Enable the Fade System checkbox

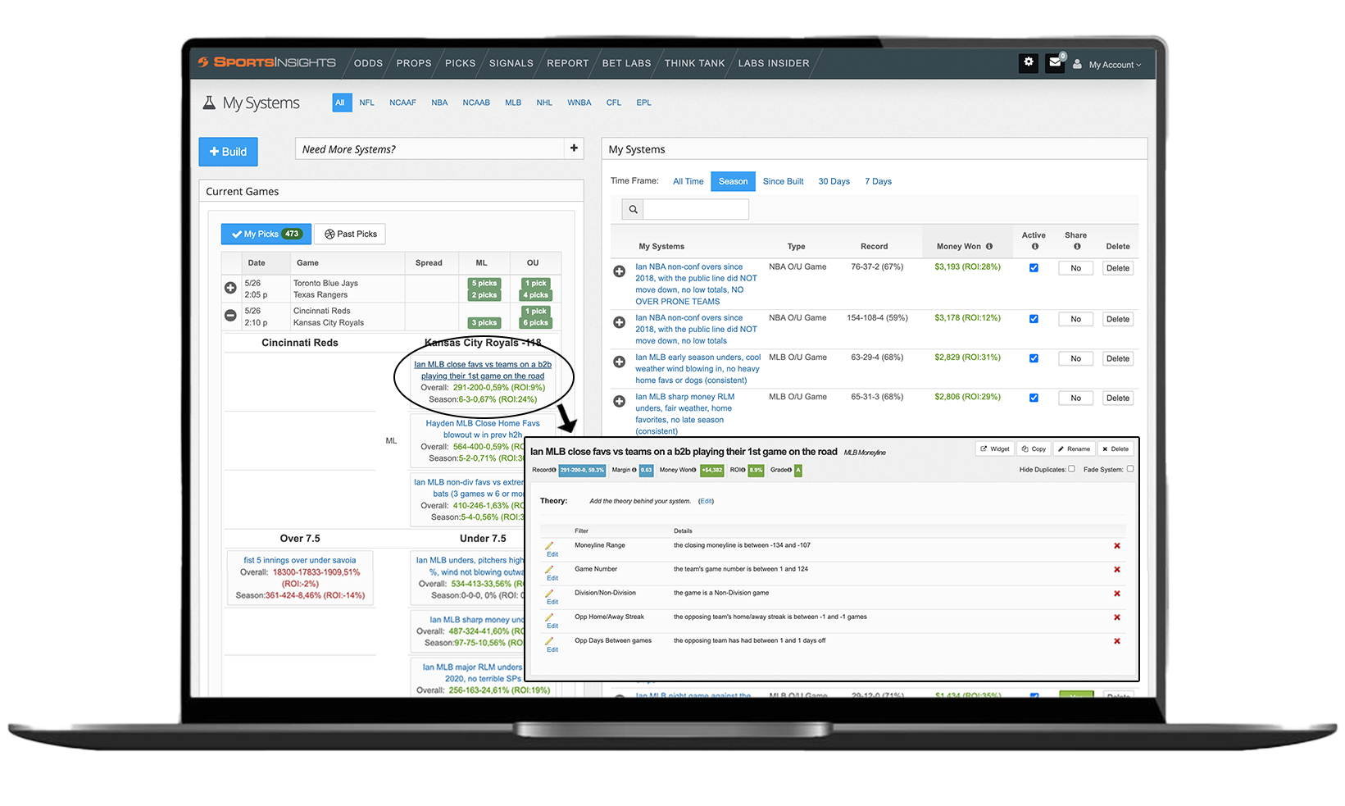tap(1130, 470)
